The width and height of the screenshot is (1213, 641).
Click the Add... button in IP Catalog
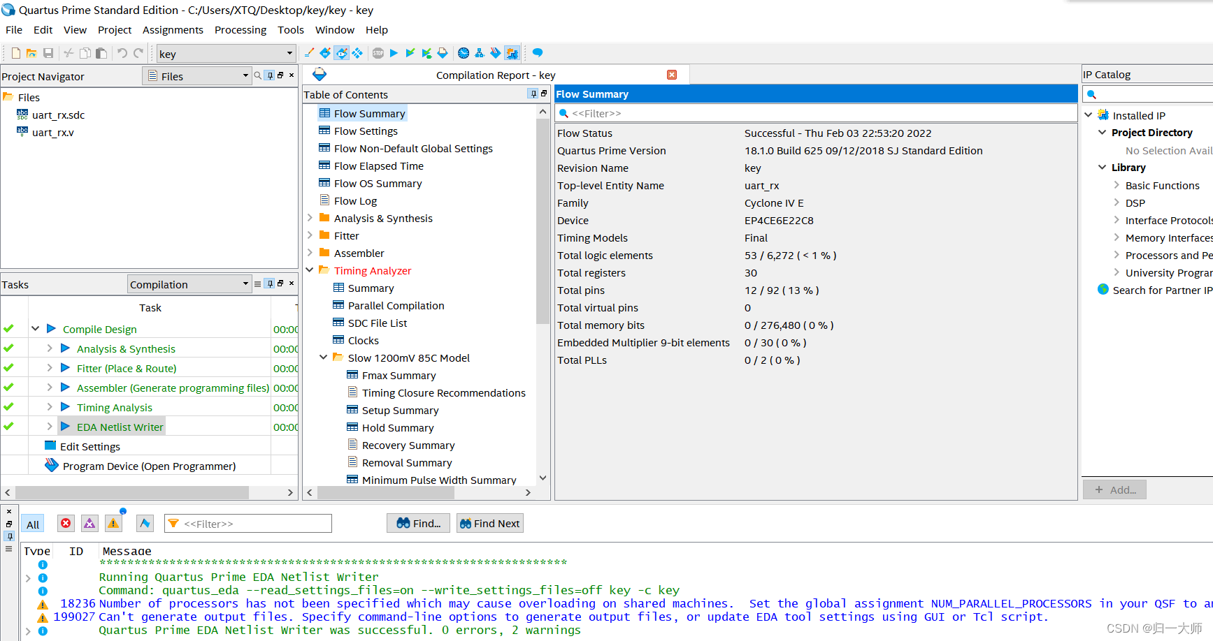click(x=1115, y=489)
